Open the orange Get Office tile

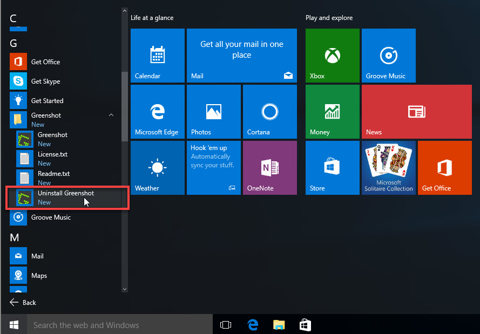[445, 168]
